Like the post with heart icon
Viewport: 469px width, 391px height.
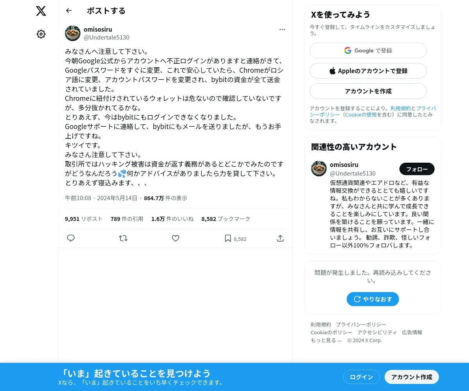click(x=175, y=238)
